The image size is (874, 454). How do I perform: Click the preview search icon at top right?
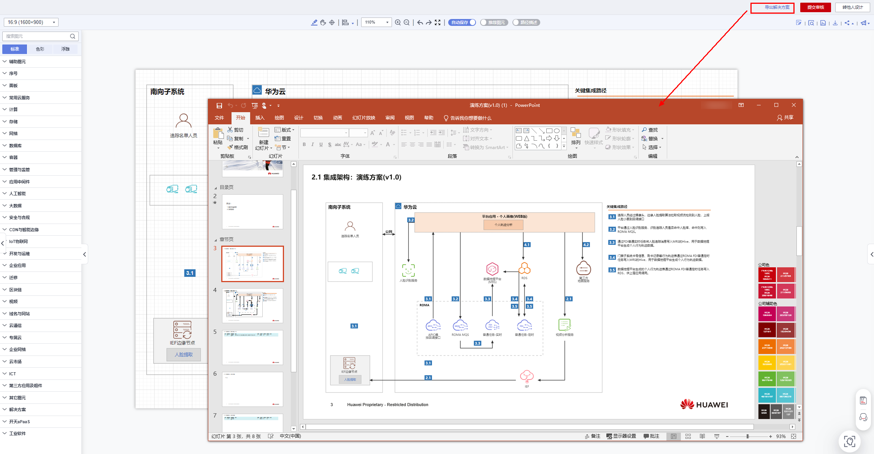811,23
